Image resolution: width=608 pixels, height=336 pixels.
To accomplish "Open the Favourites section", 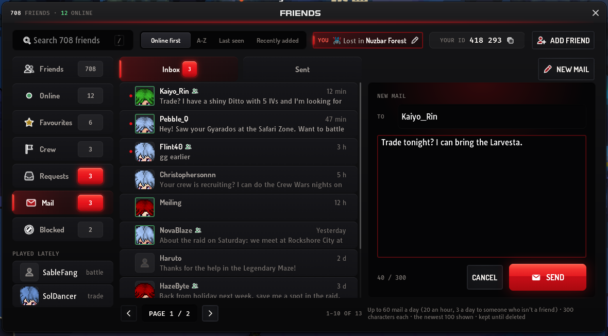I will 63,123.
